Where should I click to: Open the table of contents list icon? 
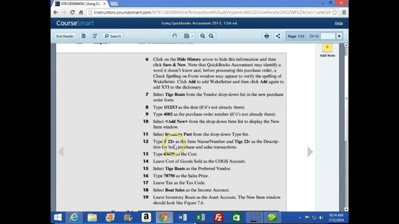tap(95, 36)
